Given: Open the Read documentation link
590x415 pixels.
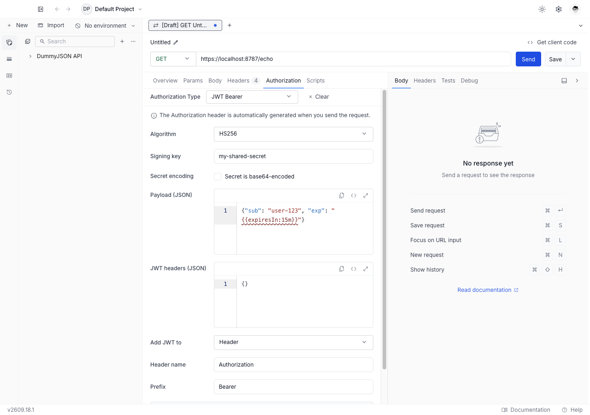Looking at the screenshot, I should pyautogui.click(x=488, y=290).
